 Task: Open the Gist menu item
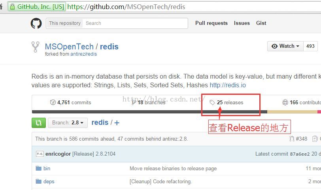coord(261,23)
